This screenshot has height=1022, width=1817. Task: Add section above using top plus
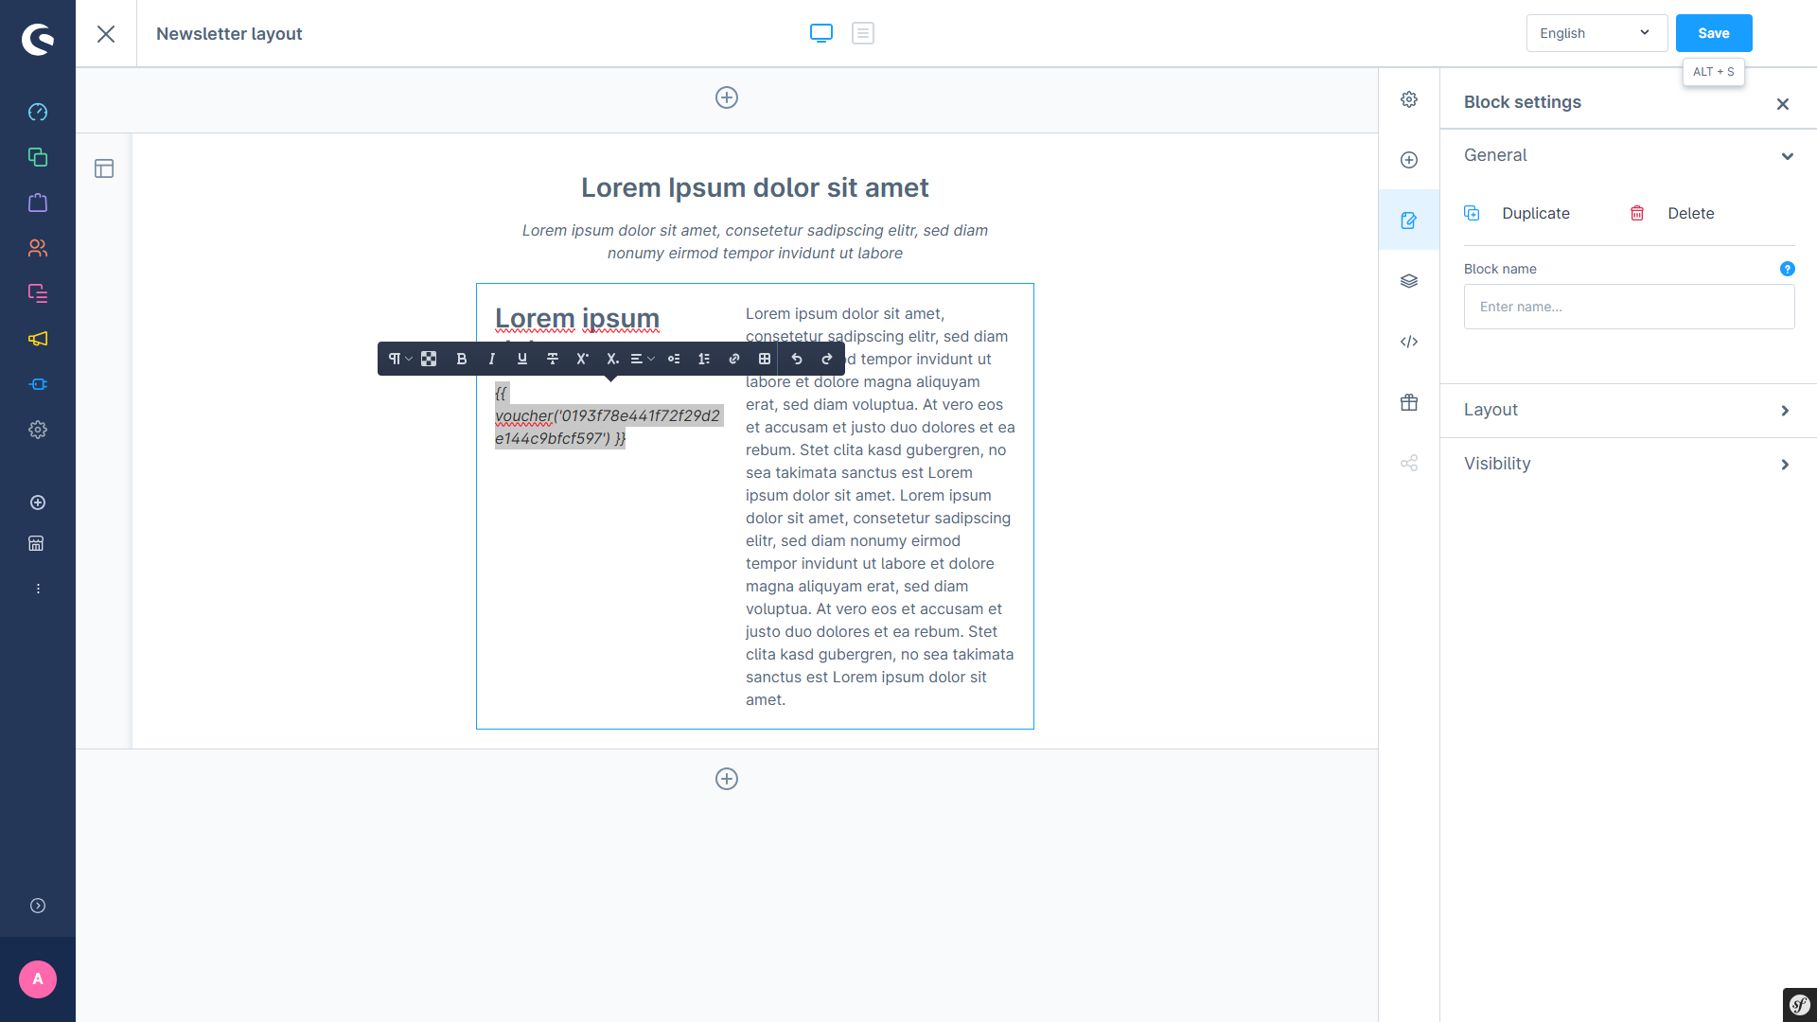[727, 97]
